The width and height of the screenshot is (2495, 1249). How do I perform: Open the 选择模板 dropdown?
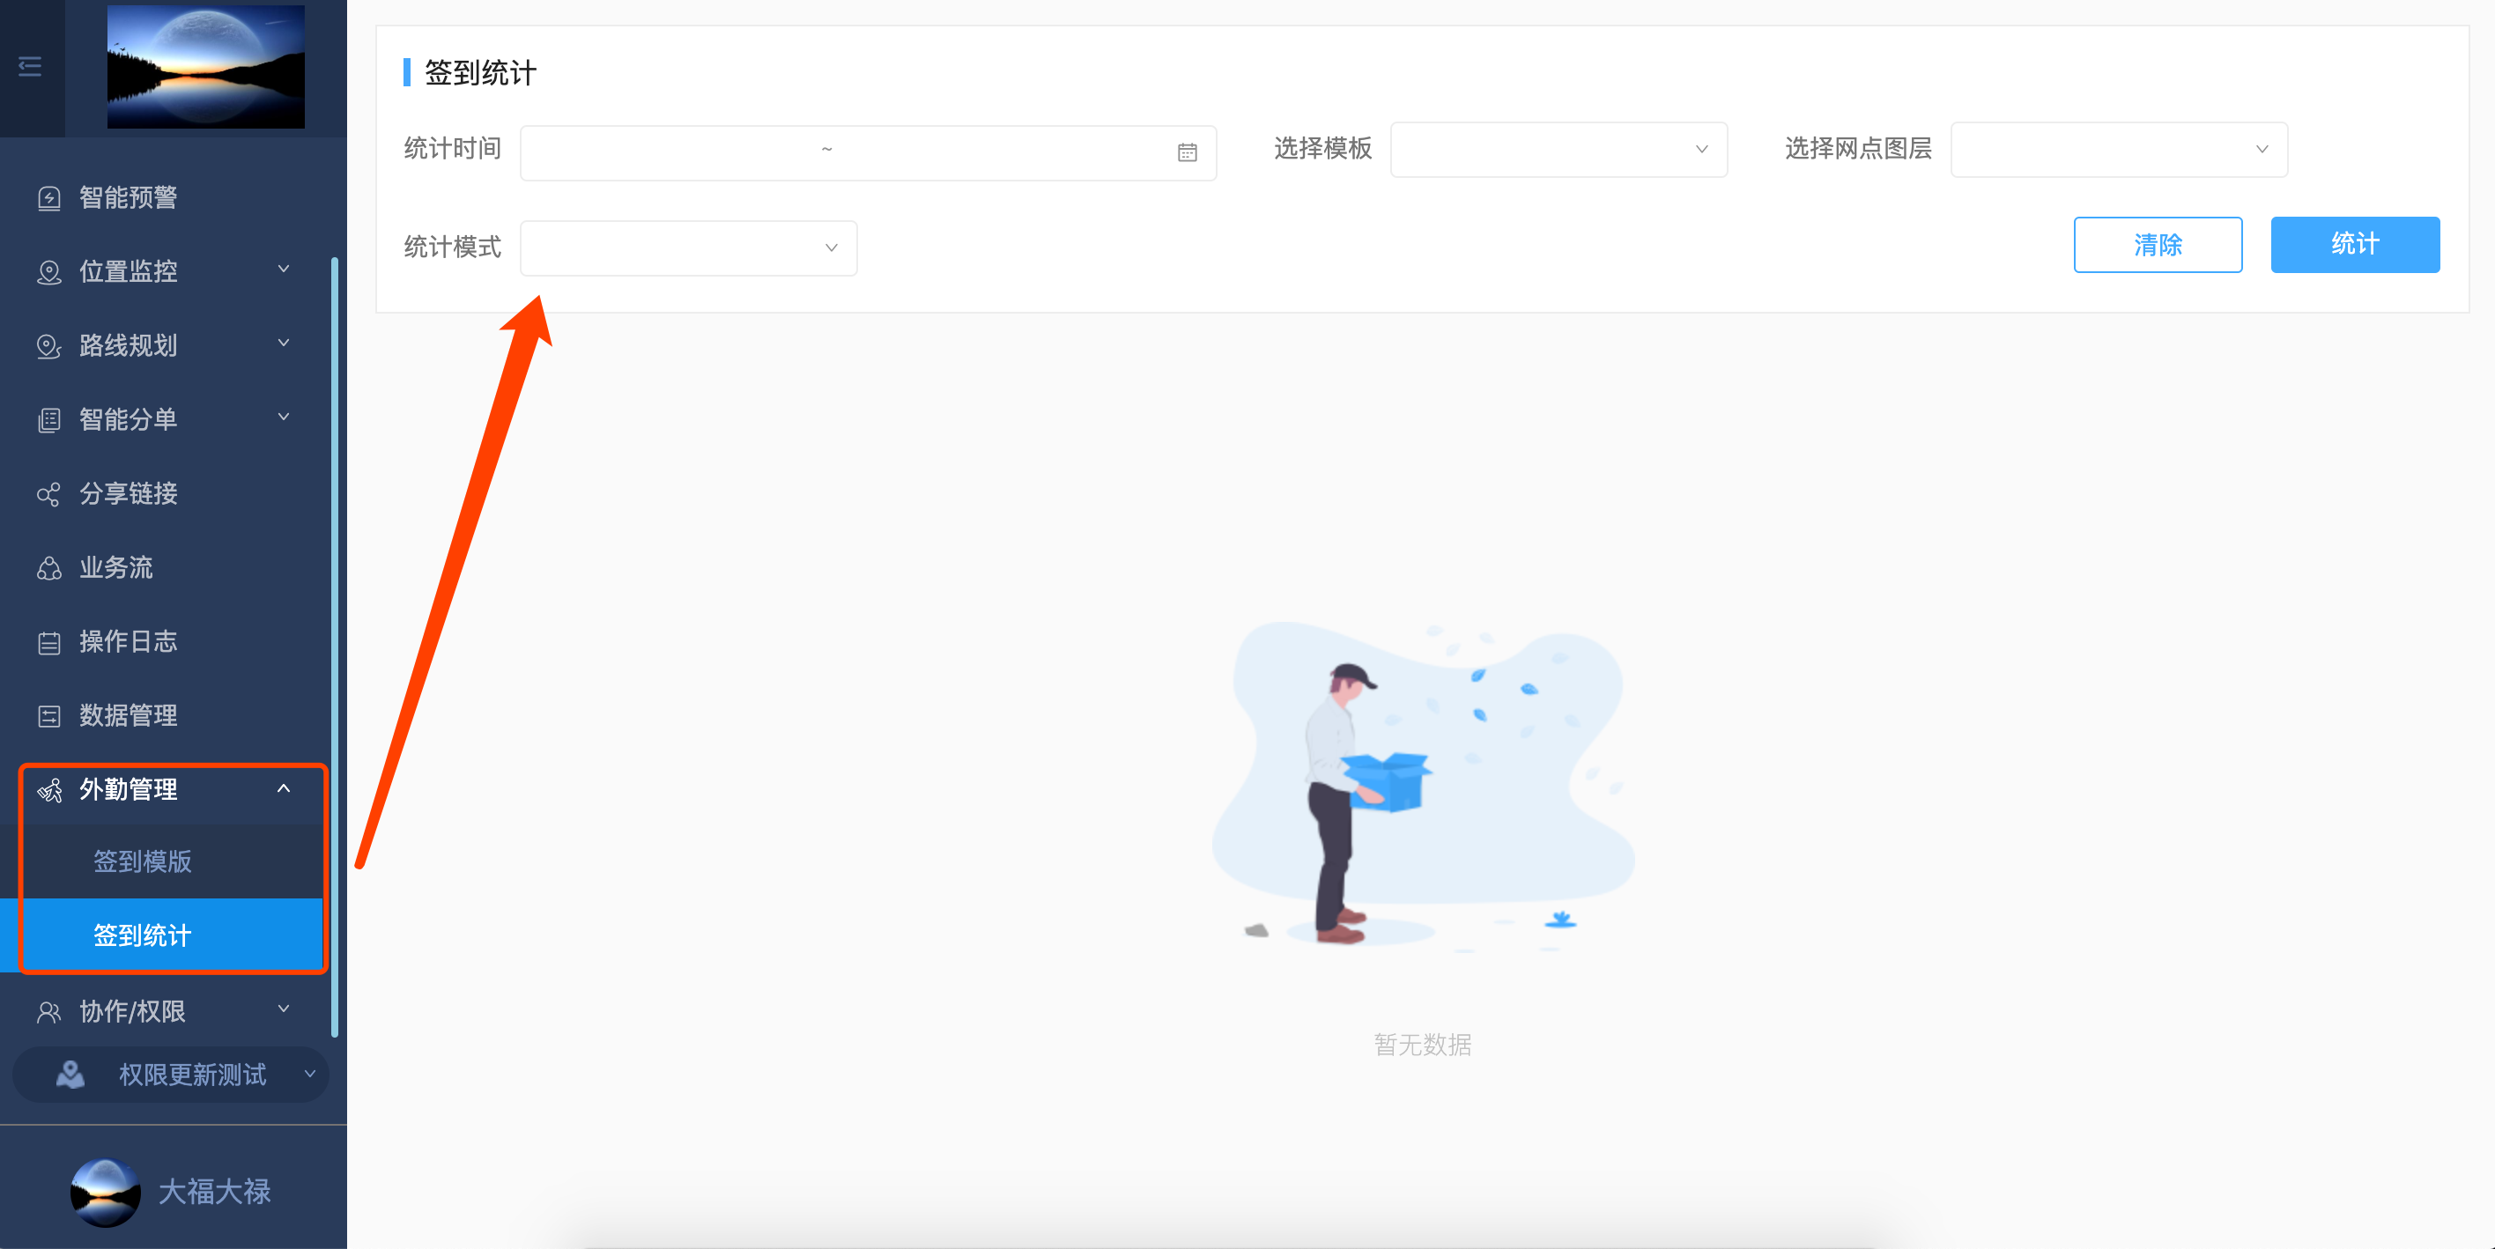tap(1558, 149)
